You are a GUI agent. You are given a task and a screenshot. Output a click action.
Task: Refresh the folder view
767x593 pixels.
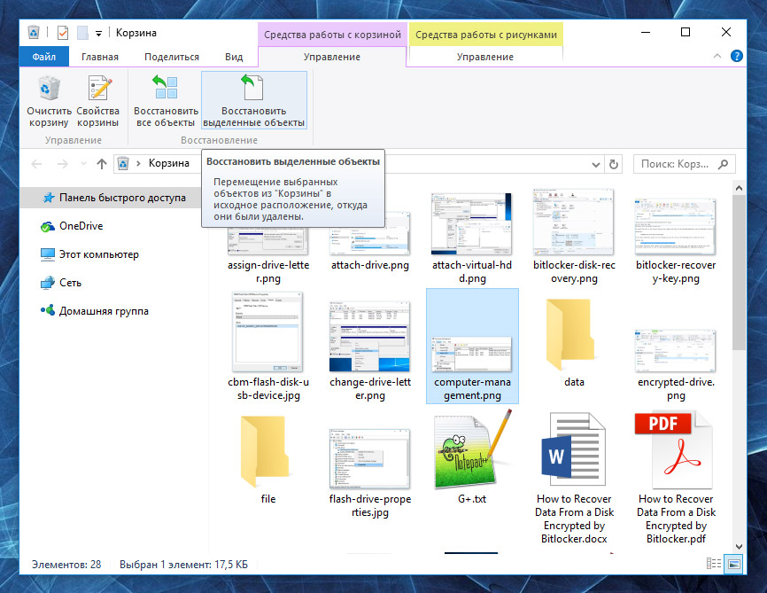click(614, 164)
